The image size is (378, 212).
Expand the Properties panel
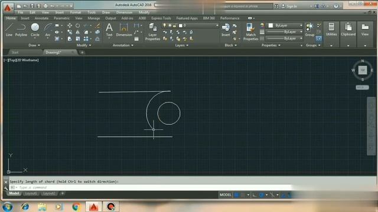pos(271,45)
